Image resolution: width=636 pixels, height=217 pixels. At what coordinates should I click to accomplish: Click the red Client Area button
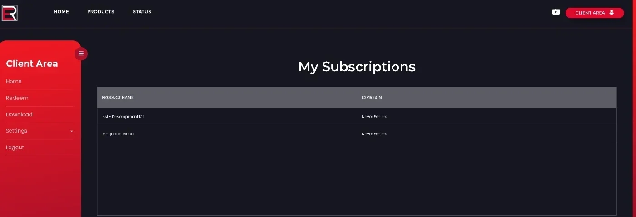pos(595,13)
